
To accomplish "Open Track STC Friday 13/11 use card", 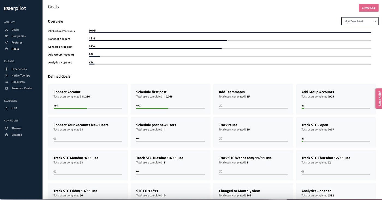I will click(88, 192).
